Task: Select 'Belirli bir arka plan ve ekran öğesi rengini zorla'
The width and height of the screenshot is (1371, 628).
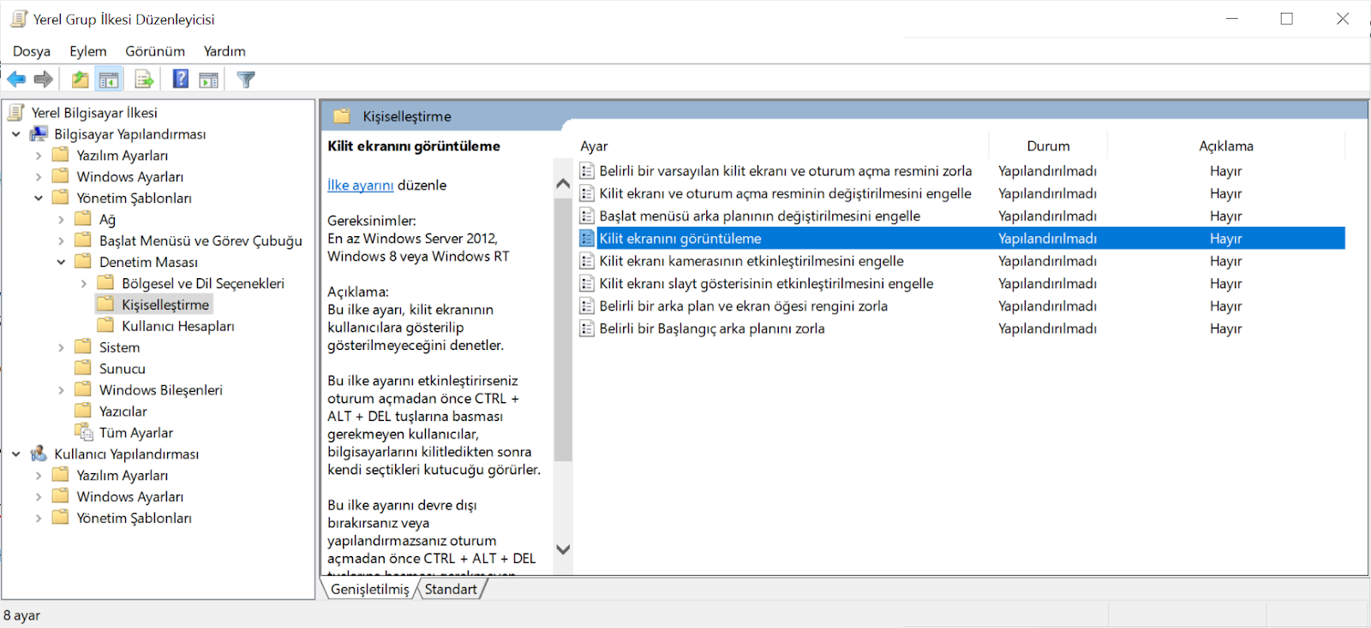Action: click(x=743, y=305)
